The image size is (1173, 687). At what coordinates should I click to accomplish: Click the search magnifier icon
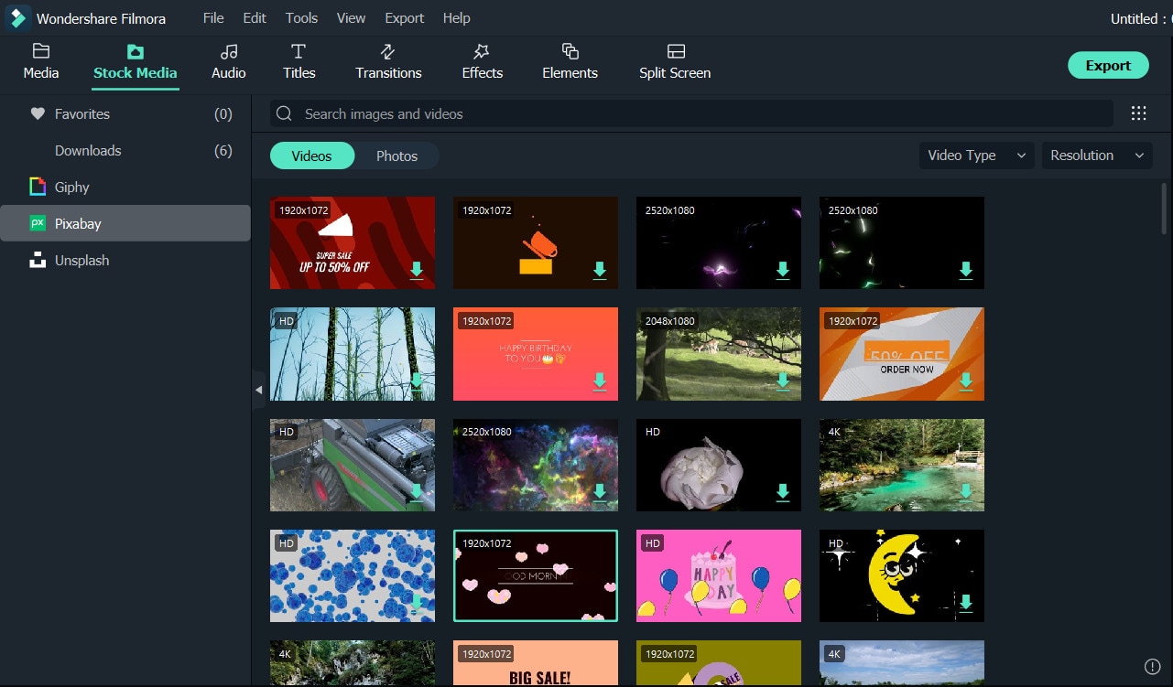tap(284, 113)
